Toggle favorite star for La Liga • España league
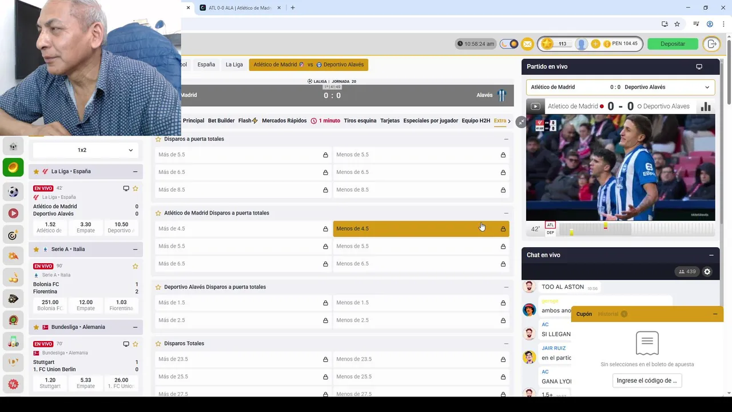 pos(36,171)
